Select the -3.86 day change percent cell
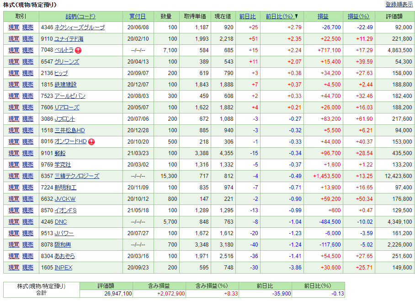 pos(282,267)
